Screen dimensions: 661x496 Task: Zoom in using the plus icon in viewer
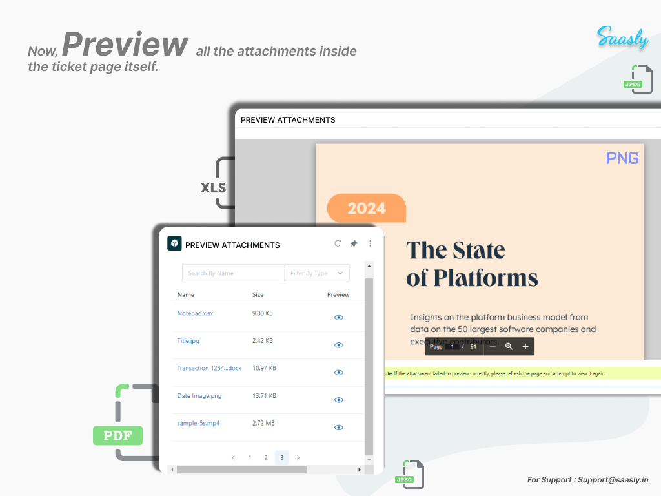(x=525, y=346)
